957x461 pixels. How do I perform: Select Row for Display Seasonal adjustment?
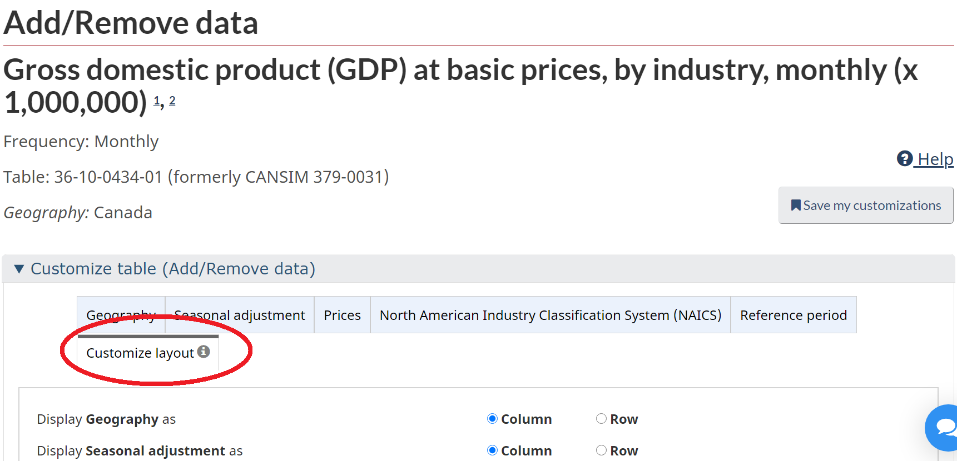tap(601, 450)
